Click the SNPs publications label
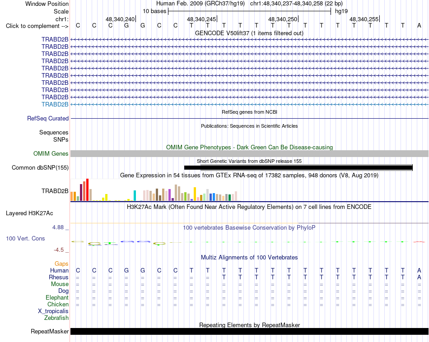The image size is (429, 342). pyautogui.click(x=61, y=140)
